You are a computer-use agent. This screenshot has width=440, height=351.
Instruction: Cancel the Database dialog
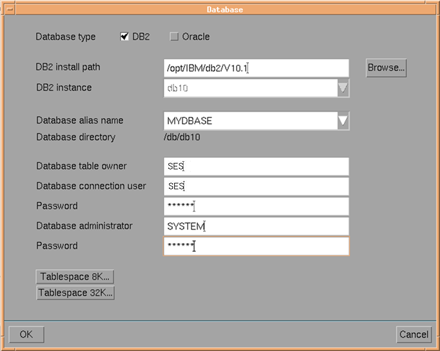(x=414, y=335)
